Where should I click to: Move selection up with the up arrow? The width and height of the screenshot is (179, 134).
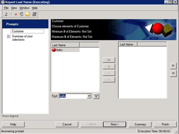[173, 66]
